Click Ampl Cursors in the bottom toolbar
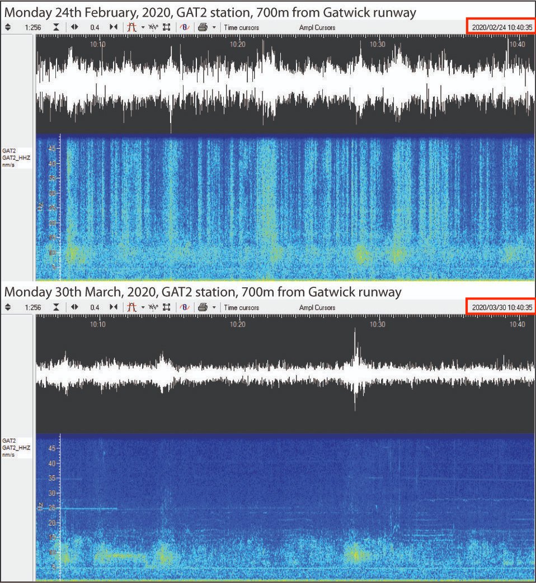Image resolution: width=536 pixels, height=583 pixels. click(317, 307)
